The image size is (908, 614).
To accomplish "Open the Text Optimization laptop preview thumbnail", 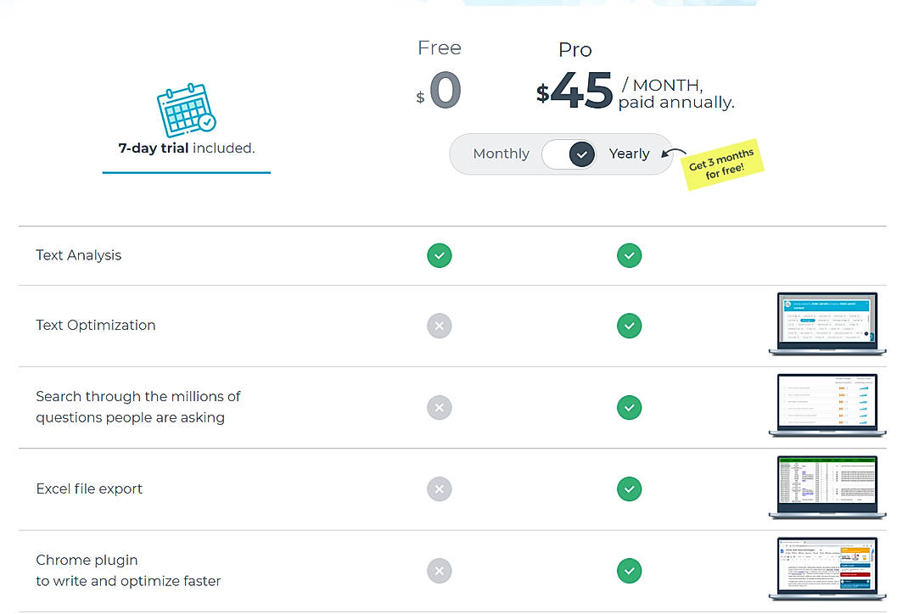I will point(827,324).
